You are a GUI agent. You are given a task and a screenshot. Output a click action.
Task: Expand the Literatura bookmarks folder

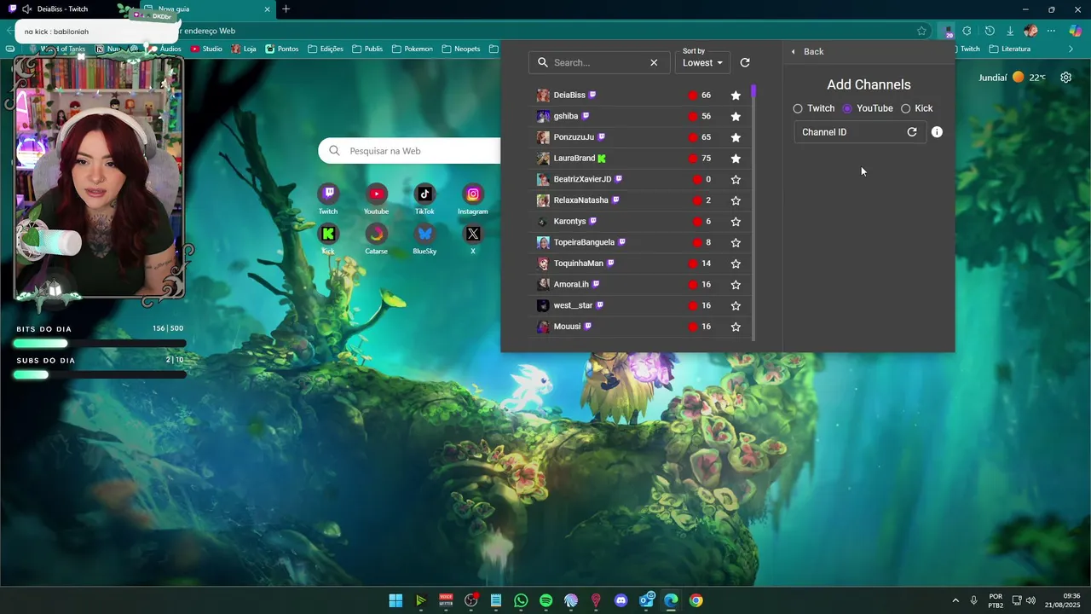coord(1009,49)
